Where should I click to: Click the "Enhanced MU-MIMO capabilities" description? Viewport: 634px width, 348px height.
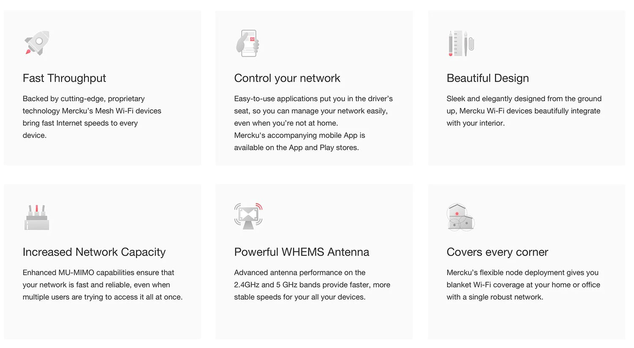[102, 285]
